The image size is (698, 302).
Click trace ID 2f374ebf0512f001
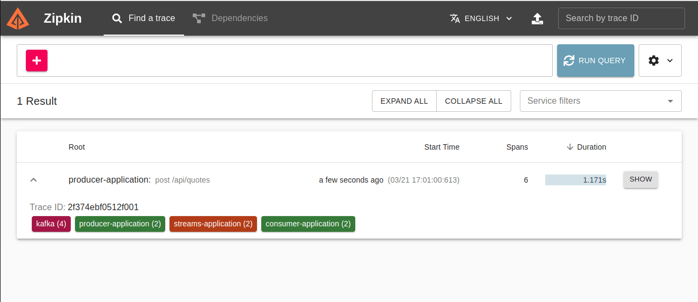[103, 207]
